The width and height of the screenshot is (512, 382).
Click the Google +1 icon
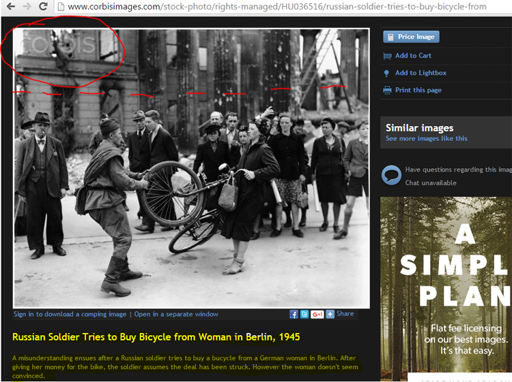(317, 314)
